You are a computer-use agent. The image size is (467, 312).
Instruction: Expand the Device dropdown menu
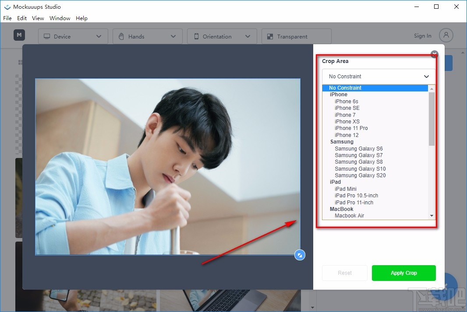click(x=99, y=36)
